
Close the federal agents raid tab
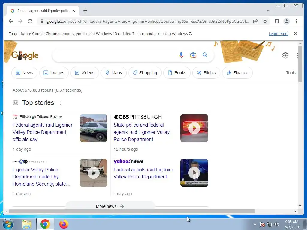pos(74,11)
